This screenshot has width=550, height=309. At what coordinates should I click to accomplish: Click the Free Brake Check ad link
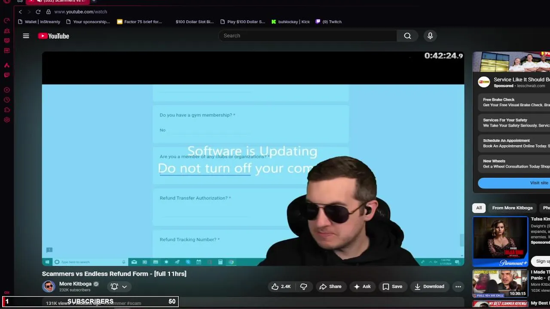(x=515, y=102)
